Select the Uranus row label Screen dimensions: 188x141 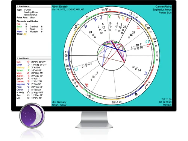20,81
